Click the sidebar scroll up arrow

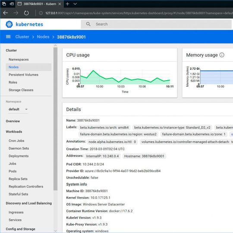click(55, 45)
